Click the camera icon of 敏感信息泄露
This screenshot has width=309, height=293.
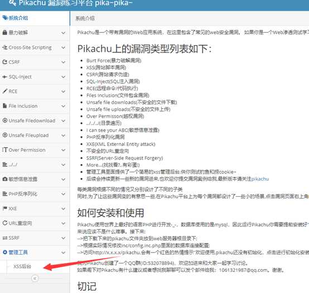pos(4,179)
